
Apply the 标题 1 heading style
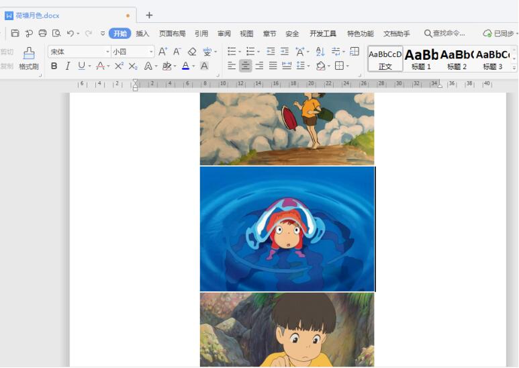point(422,58)
